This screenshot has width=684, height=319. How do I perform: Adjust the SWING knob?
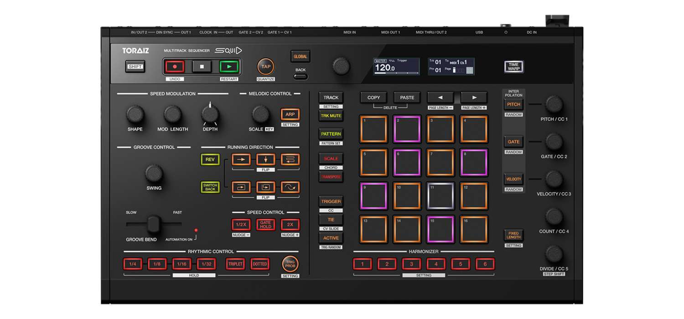pyautogui.click(x=154, y=174)
